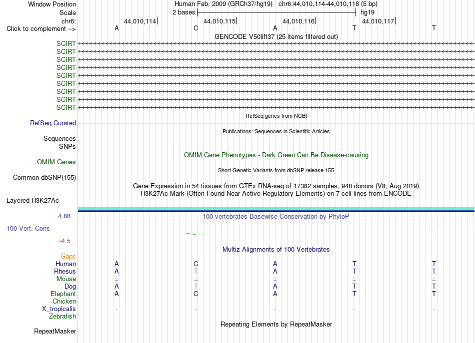Open 'Repeating Elements by RepeatMasker' title
475x343 pixels.
[x=276, y=325]
